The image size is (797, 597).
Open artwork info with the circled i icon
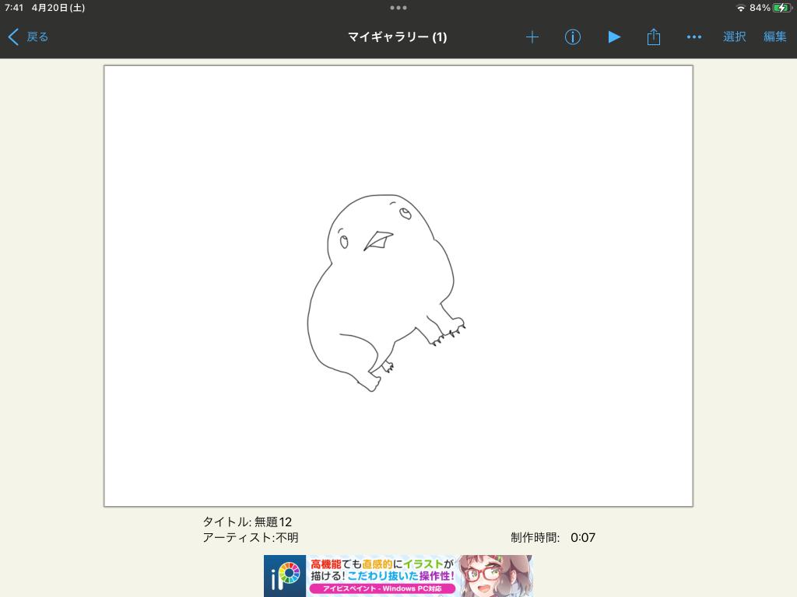pyautogui.click(x=573, y=37)
